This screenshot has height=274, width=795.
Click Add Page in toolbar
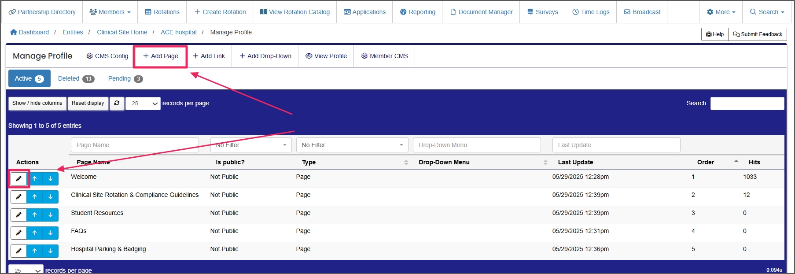click(x=161, y=56)
